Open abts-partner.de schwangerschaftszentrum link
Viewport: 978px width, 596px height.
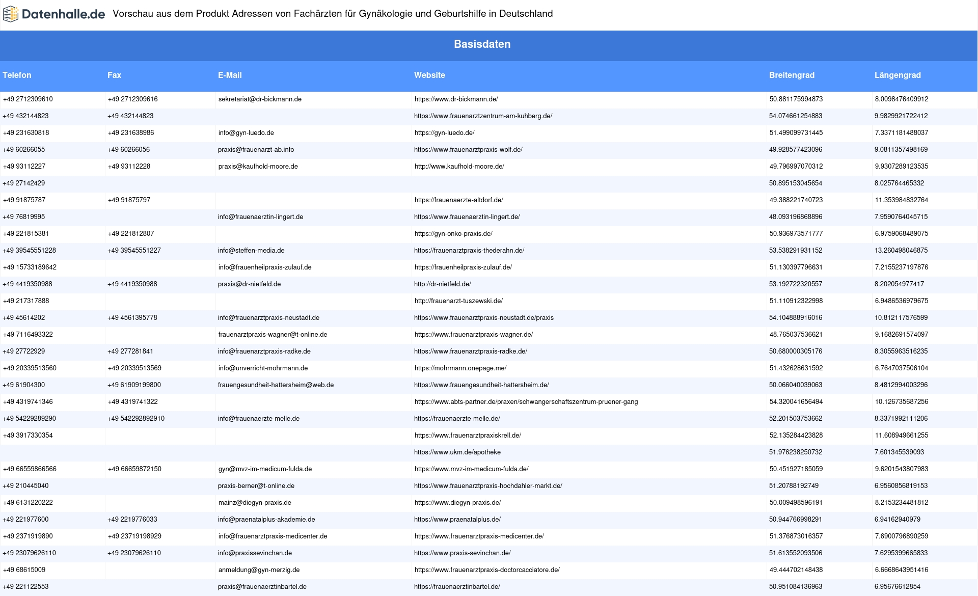(x=526, y=402)
